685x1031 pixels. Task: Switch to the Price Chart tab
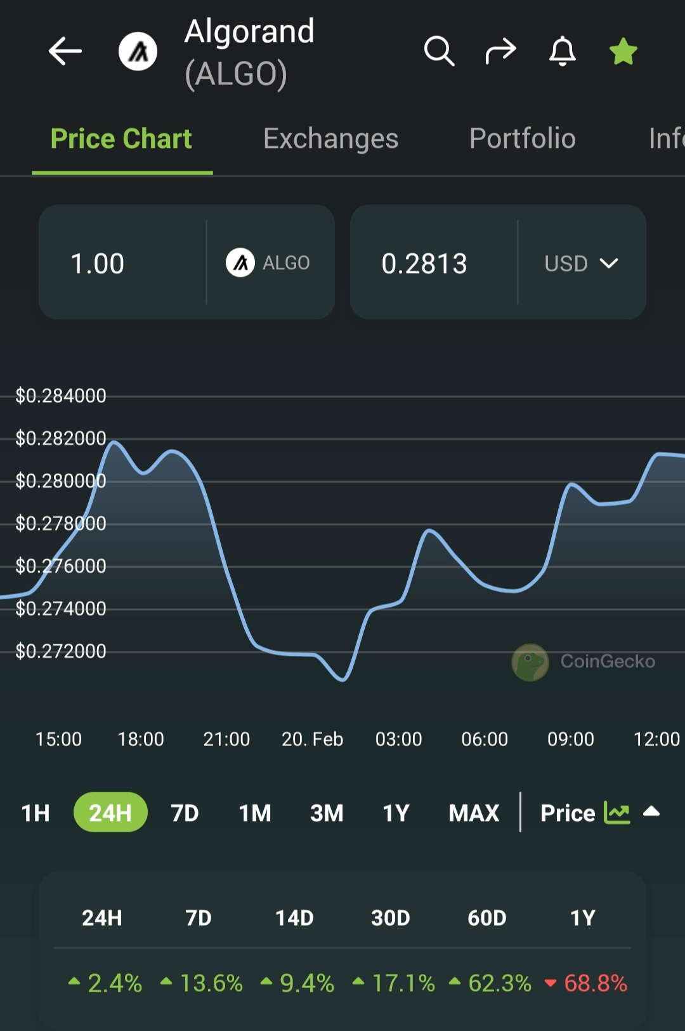(121, 139)
